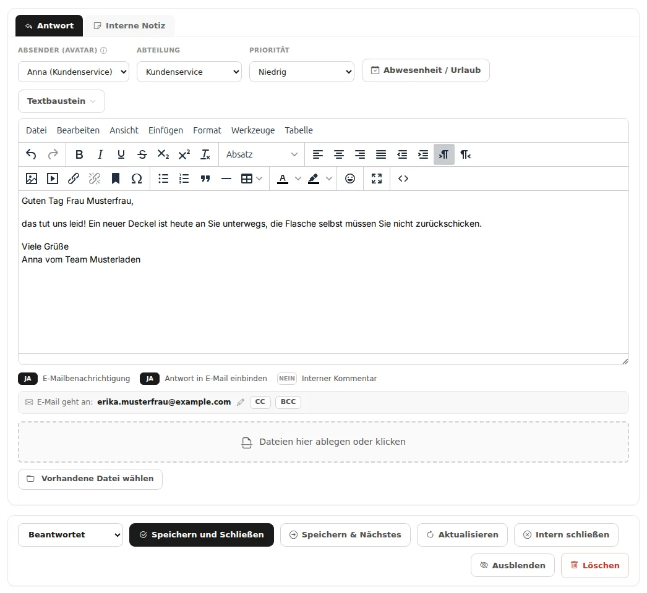Screen dimensions: 647x593
Task: Open Absatz paragraph style dropdown
Action: point(262,154)
